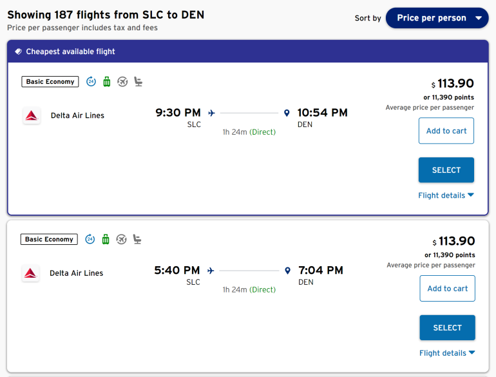Click the seat icon on the 5:40 PM flight
Viewport: 496px width, 377px height.
click(x=137, y=239)
